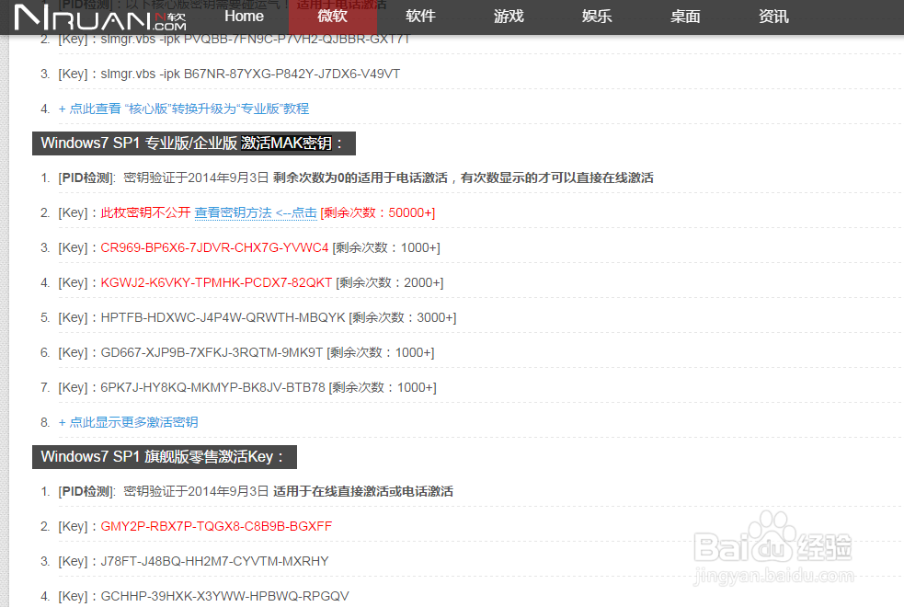Select key HPTFB-HDXWC-J4P4W-QRWTH-MBQYK
The image size is (904, 607).
tap(223, 317)
